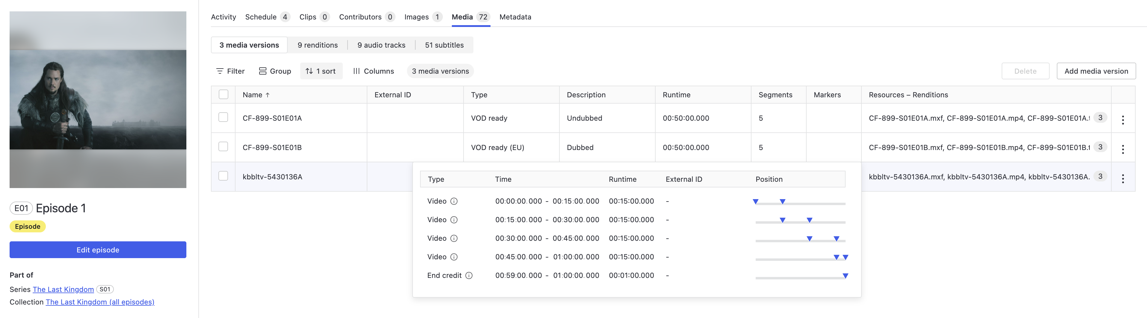Toggle select-all checkbox in table header
1147x318 pixels.
click(224, 95)
